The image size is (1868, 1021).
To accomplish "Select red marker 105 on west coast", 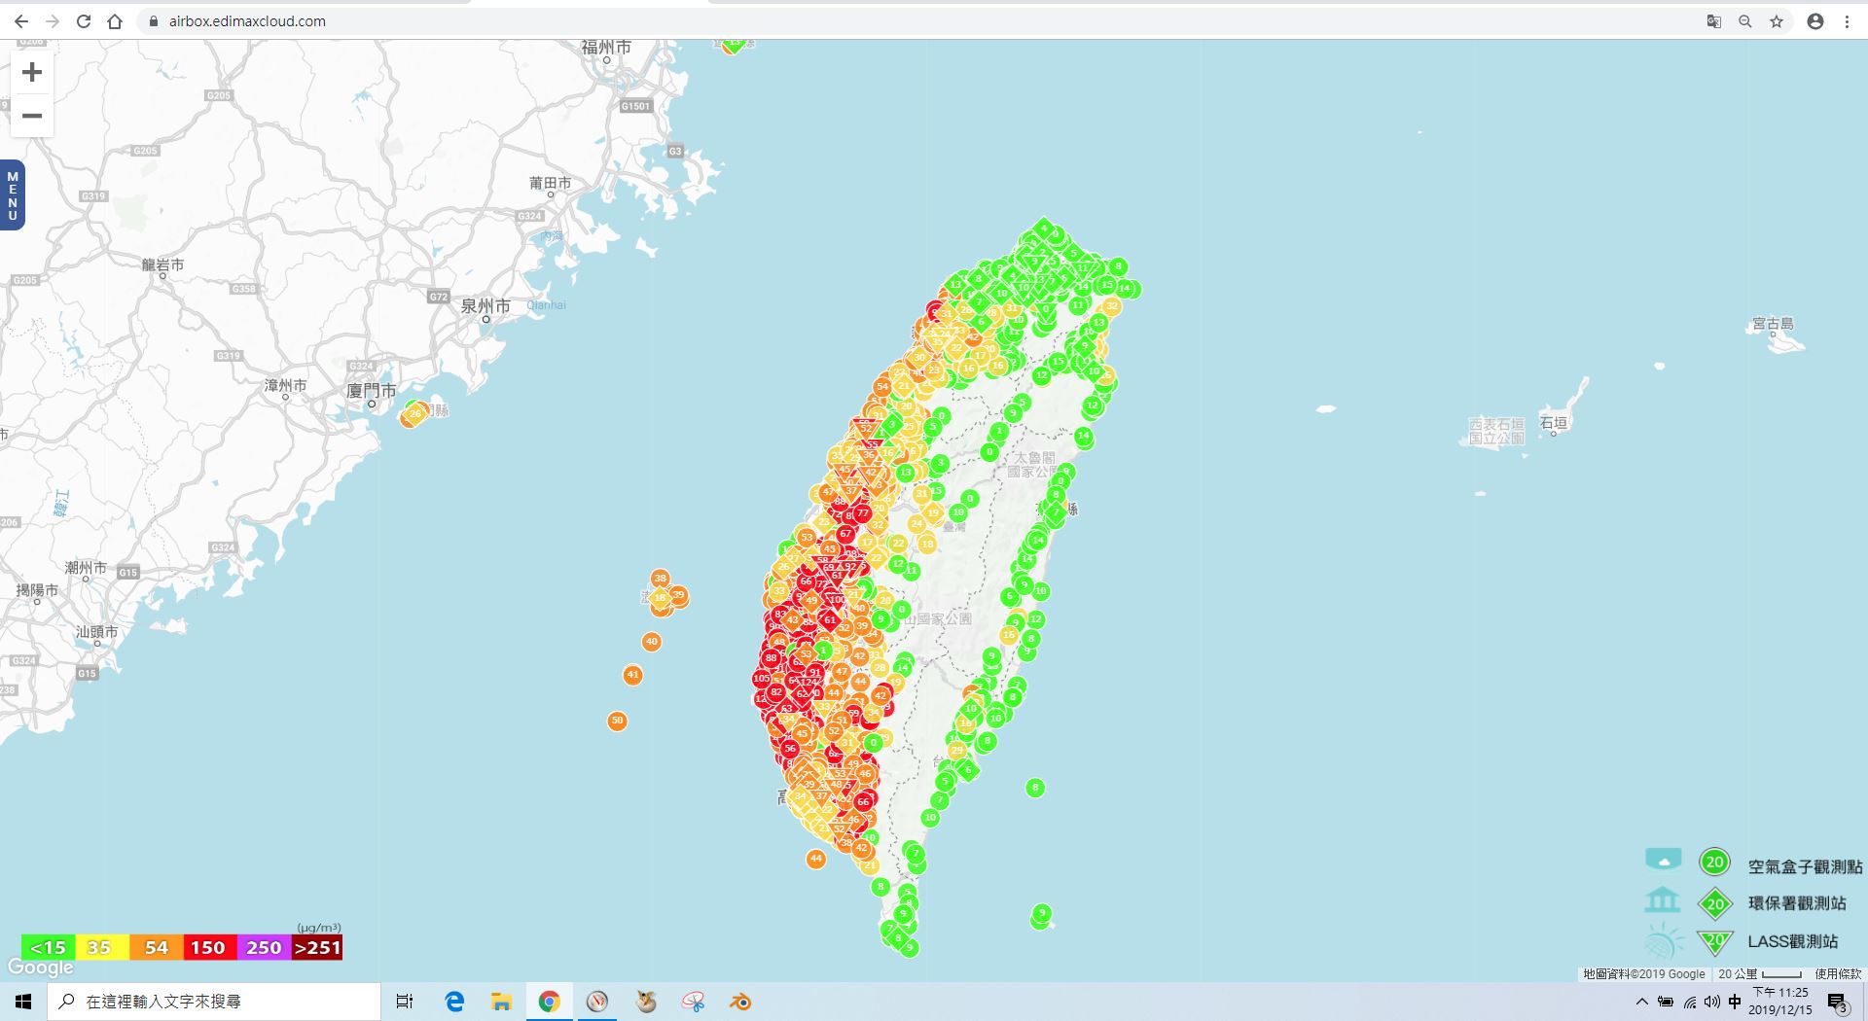I will tap(762, 679).
